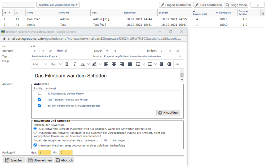
Task: Justify the question text
Action: 130,64
